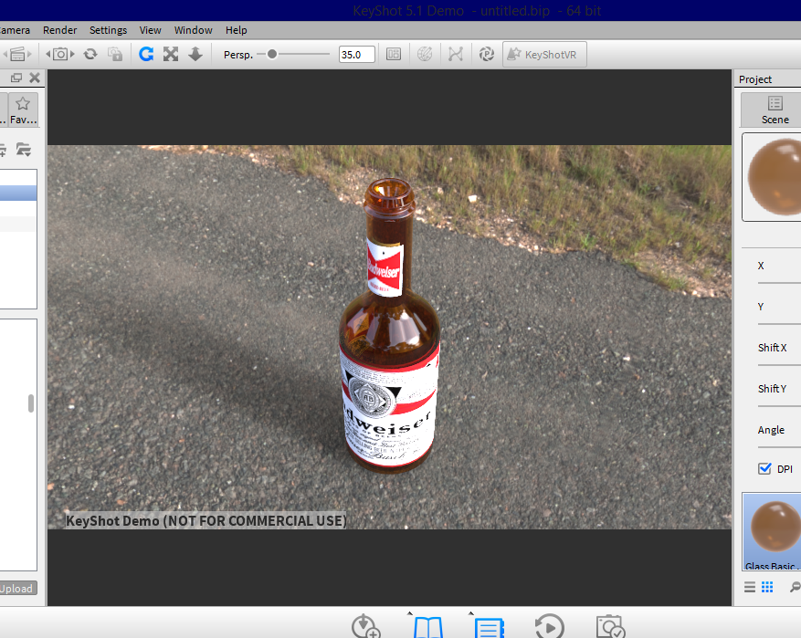The width and height of the screenshot is (801, 638).
Task: Click the pause real-time render icon
Action: 486,54
